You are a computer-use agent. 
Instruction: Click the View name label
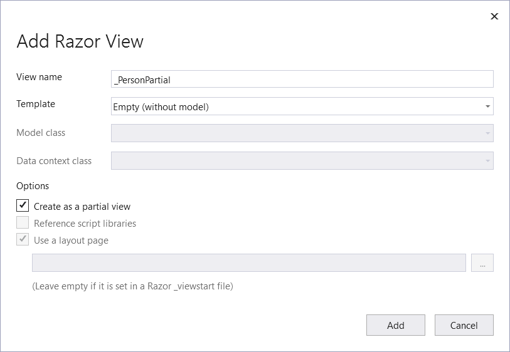click(39, 77)
